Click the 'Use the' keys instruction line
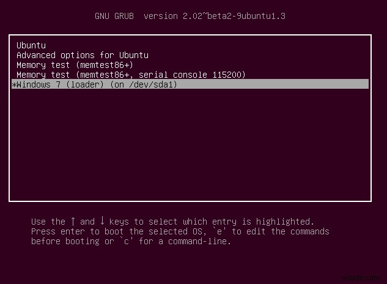This screenshot has height=284, width=387. coord(172,222)
